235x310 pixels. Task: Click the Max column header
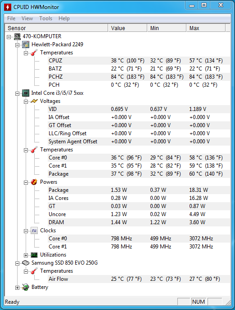point(206,28)
